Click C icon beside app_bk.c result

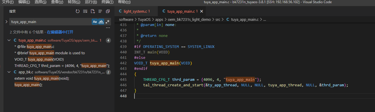click(15, 72)
